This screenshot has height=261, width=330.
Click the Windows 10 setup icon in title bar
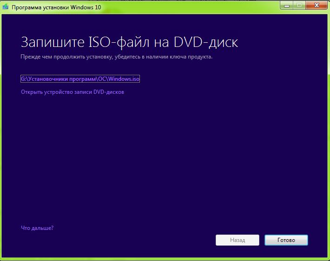[x=6, y=7]
